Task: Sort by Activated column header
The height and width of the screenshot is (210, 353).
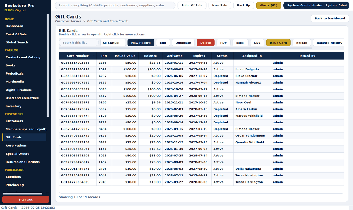Action: pyautogui.click(x=175, y=56)
